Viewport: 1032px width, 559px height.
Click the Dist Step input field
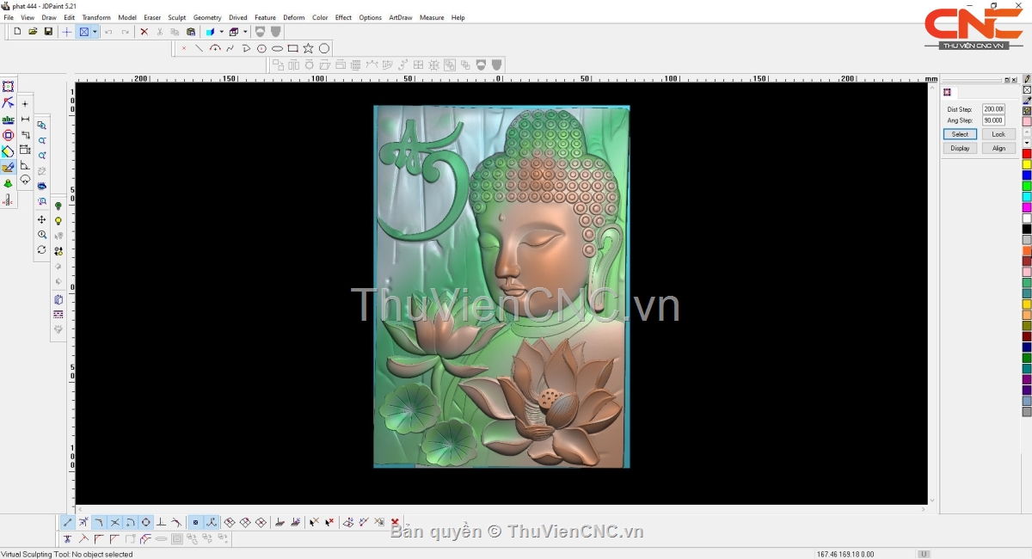click(992, 109)
